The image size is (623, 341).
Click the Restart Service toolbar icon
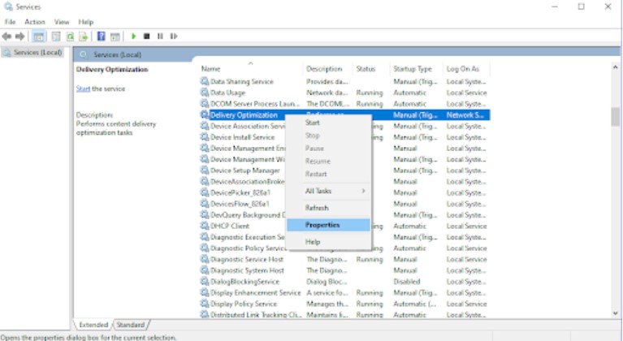click(174, 36)
